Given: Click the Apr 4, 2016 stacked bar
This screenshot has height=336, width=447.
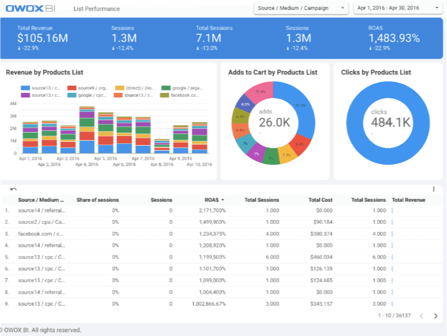Looking at the screenshot, I should (x=87, y=130).
